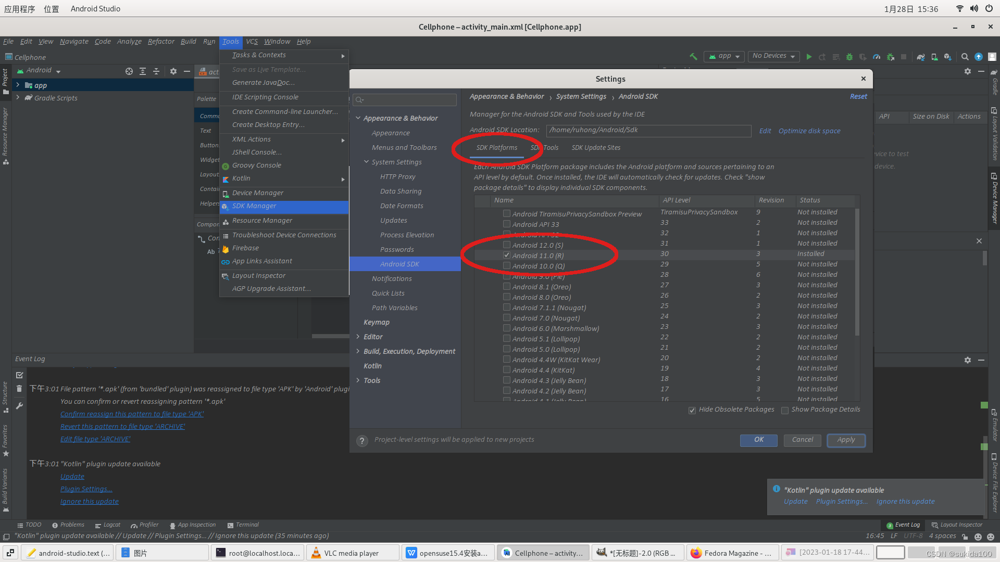Open Android project view dropdown
The image size is (1000, 562).
(39, 71)
